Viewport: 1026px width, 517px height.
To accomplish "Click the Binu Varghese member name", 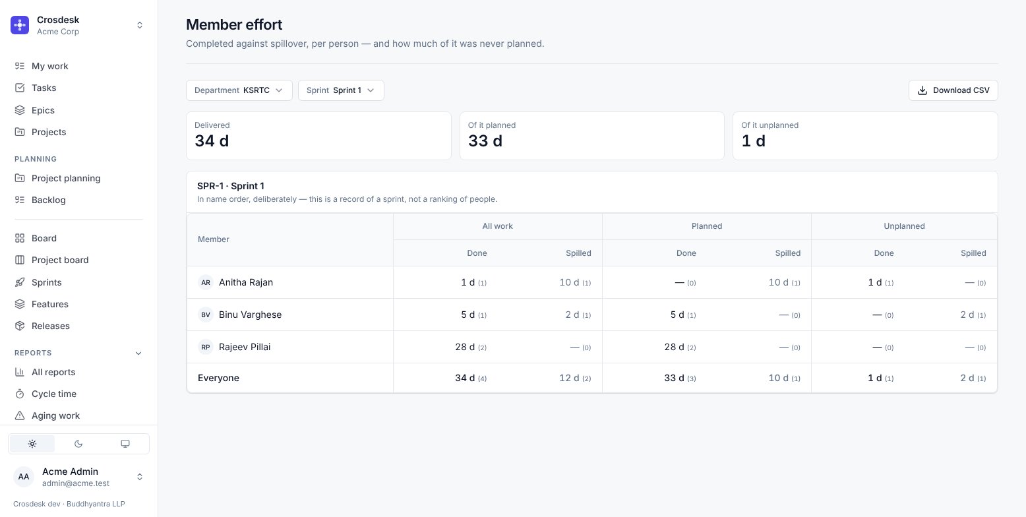I will click(x=251, y=315).
